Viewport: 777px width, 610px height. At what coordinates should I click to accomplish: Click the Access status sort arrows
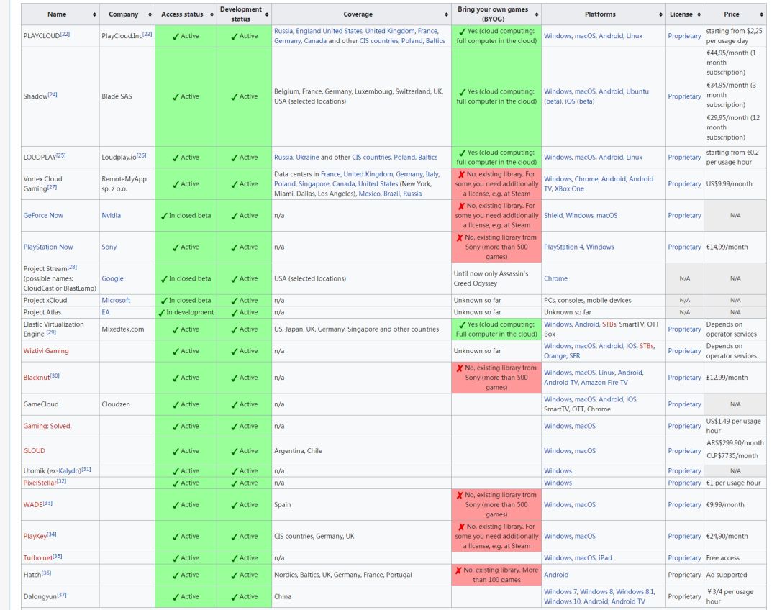click(x=212, y=14)
